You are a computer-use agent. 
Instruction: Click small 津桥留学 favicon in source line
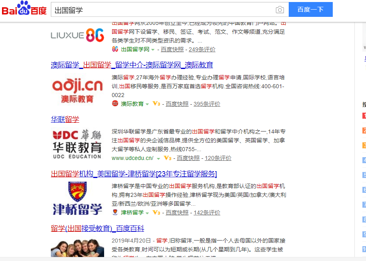pos(115,212)
